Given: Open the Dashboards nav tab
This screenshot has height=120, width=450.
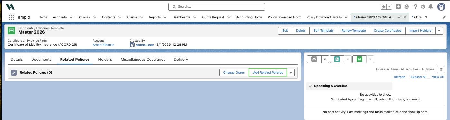Looking at the screenshot, I should coord(181,17).
